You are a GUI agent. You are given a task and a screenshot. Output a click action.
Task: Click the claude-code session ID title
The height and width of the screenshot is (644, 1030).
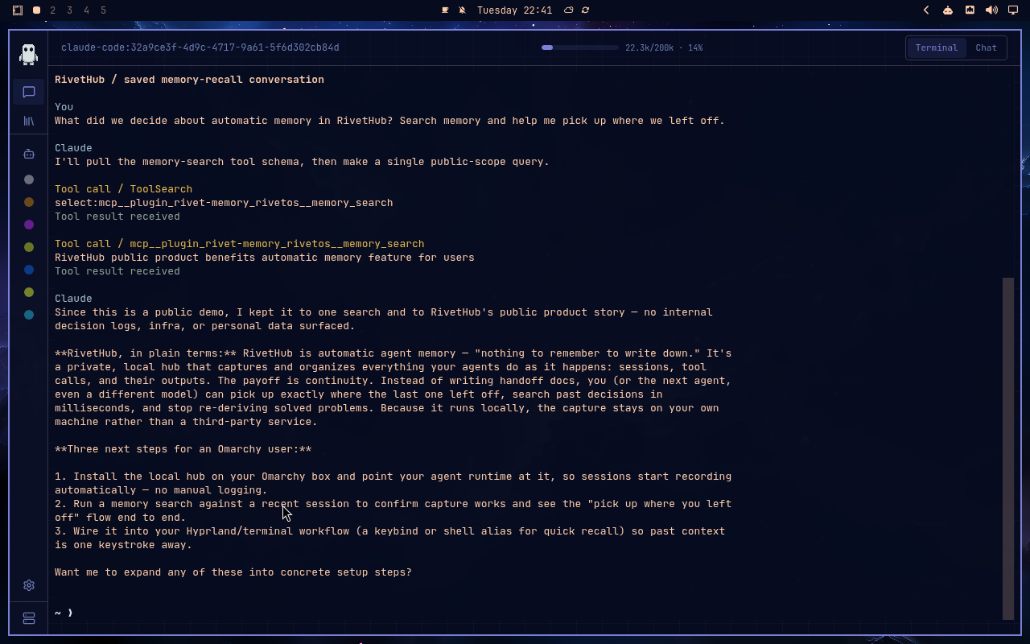(x=200, y=47)
